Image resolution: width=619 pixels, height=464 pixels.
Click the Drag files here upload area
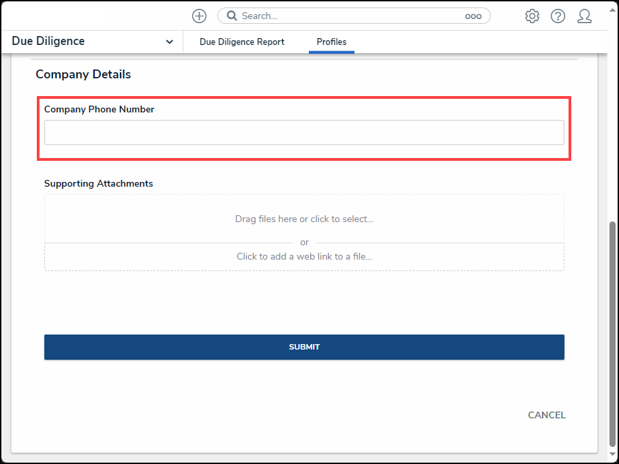point(304,219)
